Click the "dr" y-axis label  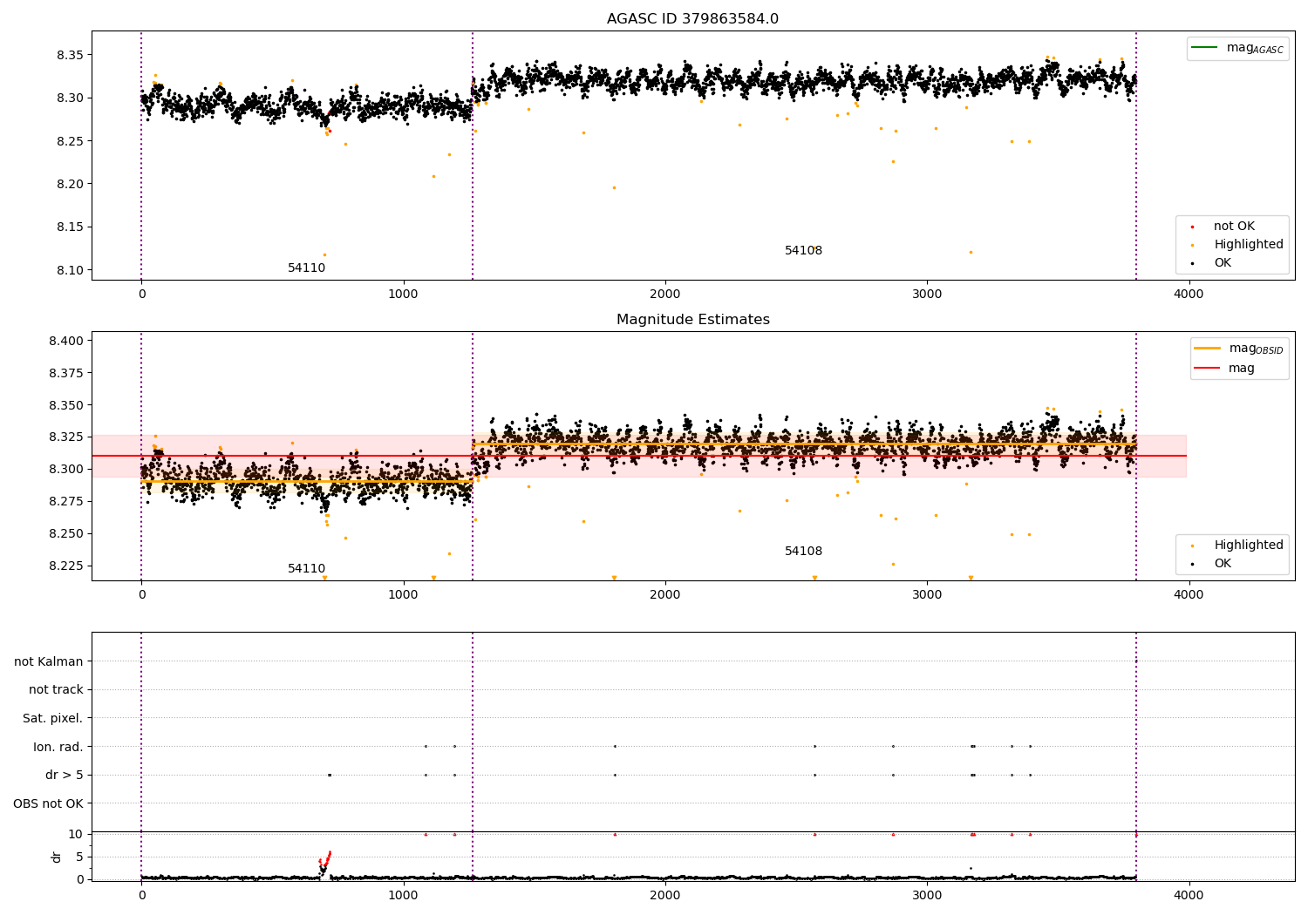(x=57, y=857)
